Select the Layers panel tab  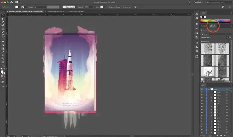tap(203, 85)
